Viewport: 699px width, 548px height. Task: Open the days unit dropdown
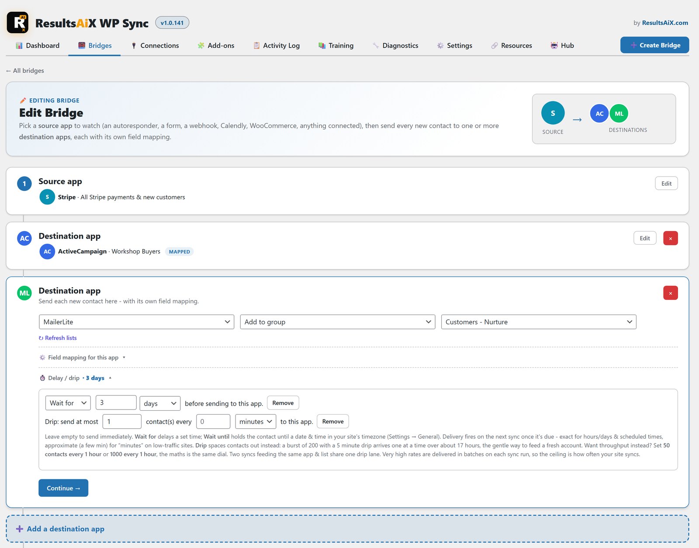[x=160, y=403]
